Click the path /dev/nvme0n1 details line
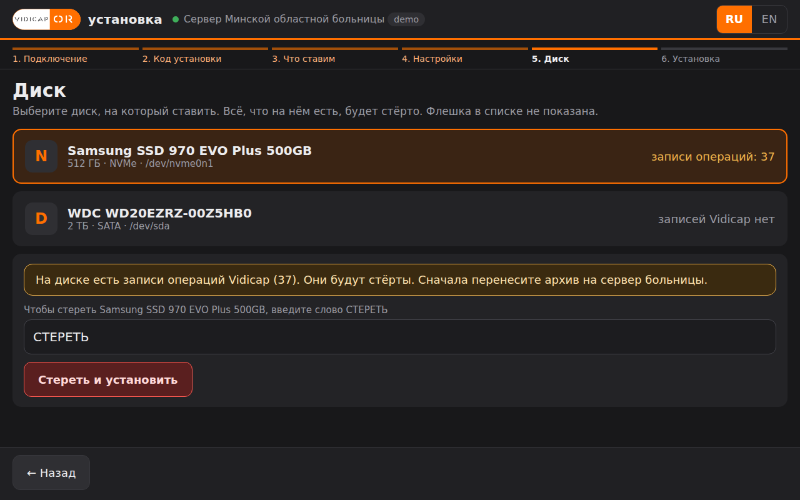The height and width of the screenshot is (500, 800). tap(141, 164)
